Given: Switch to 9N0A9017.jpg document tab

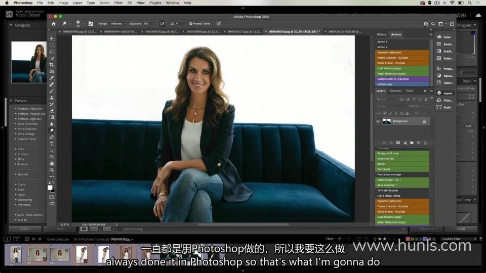Looking at the screenshot, I should coord(245,31).
